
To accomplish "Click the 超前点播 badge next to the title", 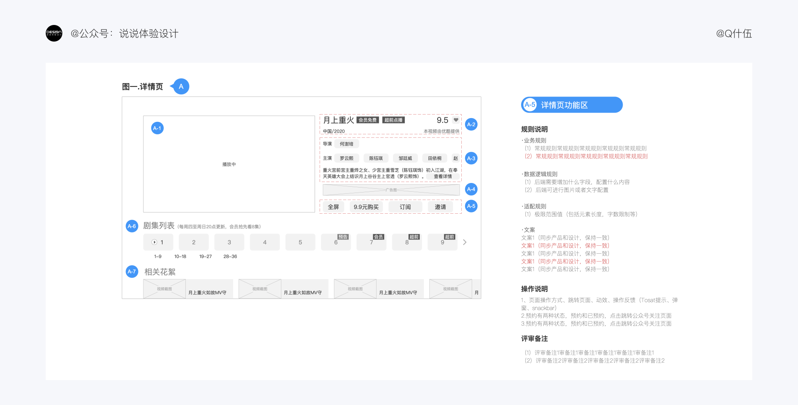I will pyautogui.click(x=393, y=120).
